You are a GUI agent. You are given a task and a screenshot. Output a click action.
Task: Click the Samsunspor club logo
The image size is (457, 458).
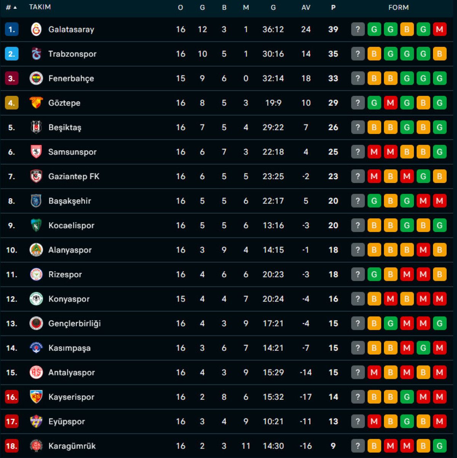[36, 152]
